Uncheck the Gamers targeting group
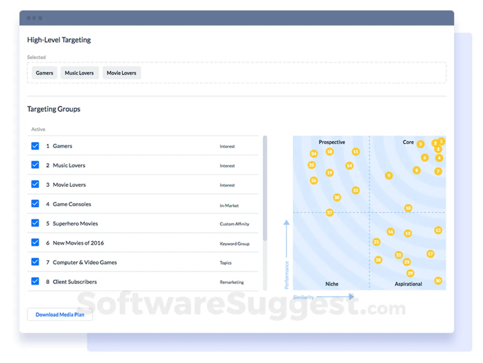This screenshot has width=483, height=363. [35, 146]
